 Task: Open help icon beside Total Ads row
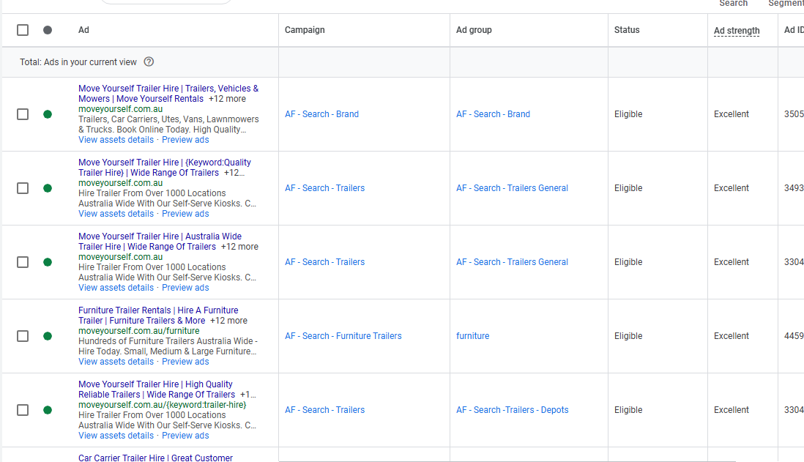click(x=149, y=62)
